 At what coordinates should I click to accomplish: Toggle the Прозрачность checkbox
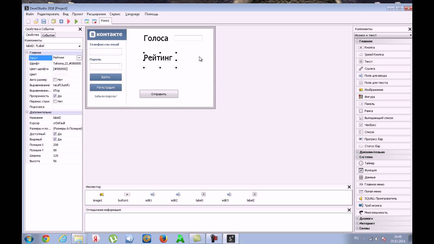tap(55, 96)
